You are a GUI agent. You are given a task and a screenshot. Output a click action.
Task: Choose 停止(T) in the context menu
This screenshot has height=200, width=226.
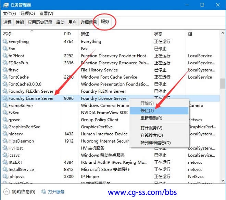[147, 111]
